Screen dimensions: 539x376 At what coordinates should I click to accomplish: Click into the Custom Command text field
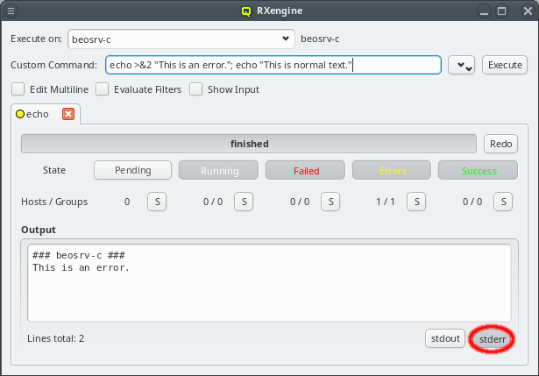point(272,66)
